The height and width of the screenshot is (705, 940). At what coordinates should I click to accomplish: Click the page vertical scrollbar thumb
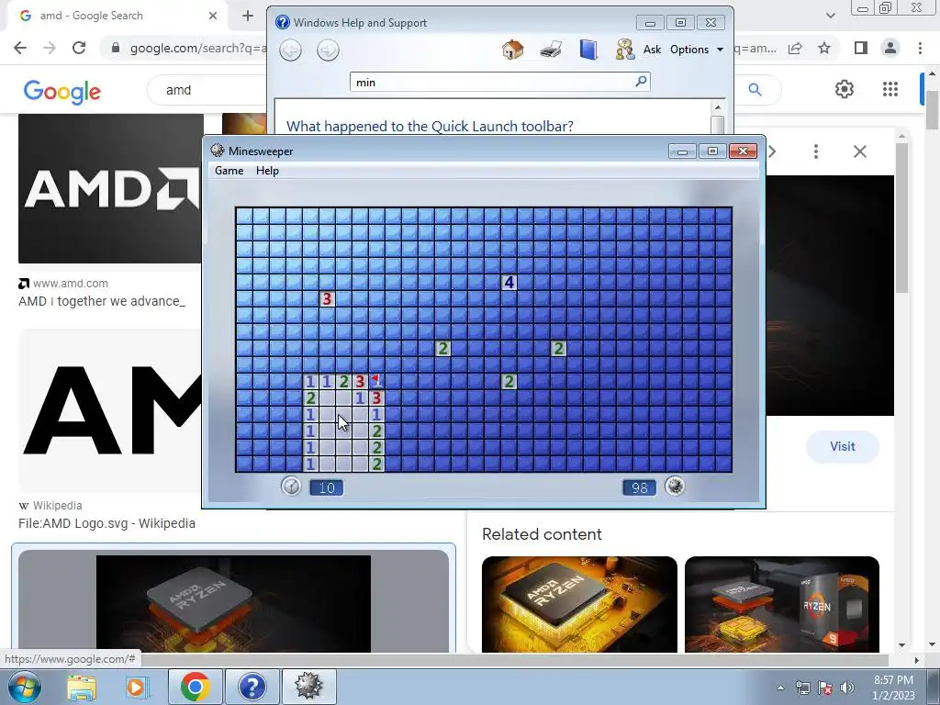[x=932, y=109]
